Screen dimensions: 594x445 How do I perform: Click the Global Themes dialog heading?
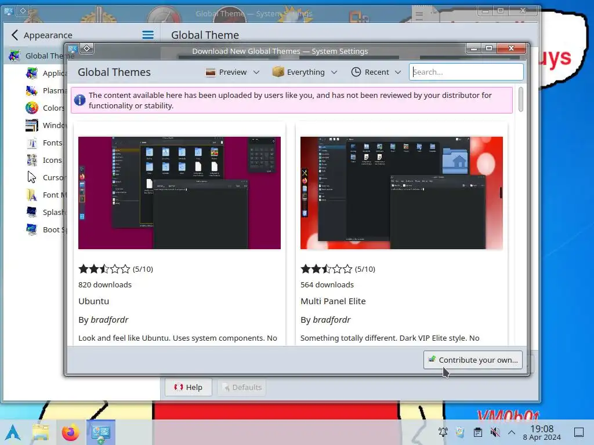[x=114, y=72]
